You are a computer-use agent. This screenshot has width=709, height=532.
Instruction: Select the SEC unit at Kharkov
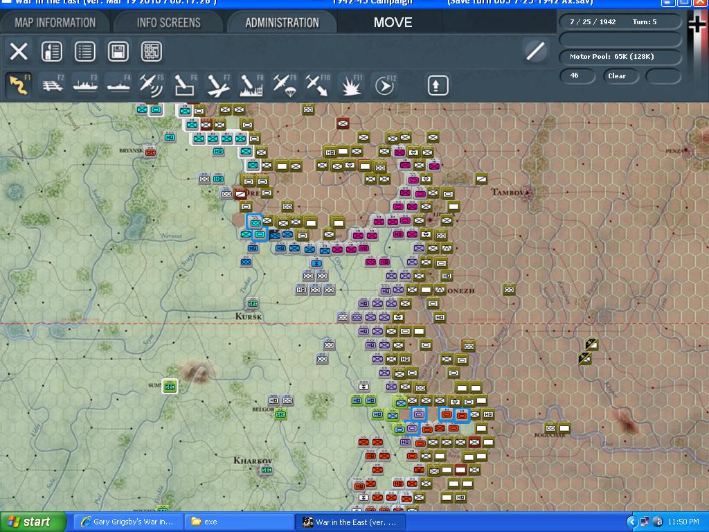267,470
